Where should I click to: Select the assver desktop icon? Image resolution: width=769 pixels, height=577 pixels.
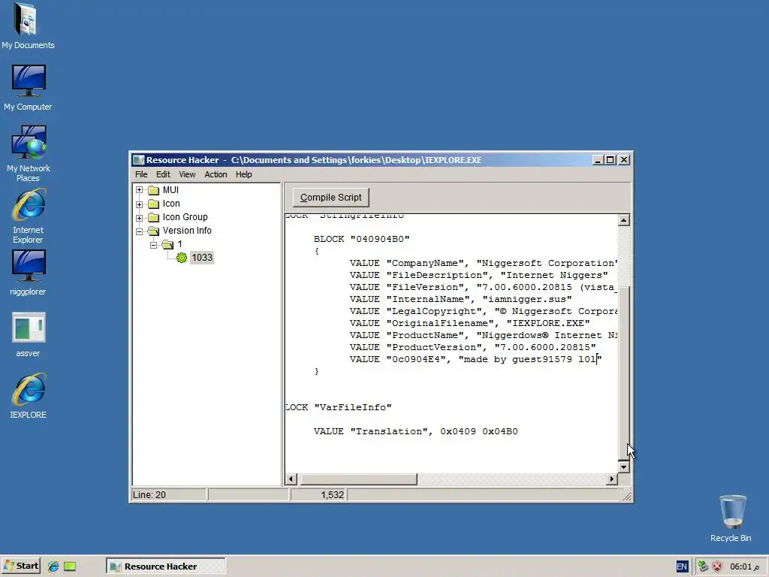pos(28,334)
